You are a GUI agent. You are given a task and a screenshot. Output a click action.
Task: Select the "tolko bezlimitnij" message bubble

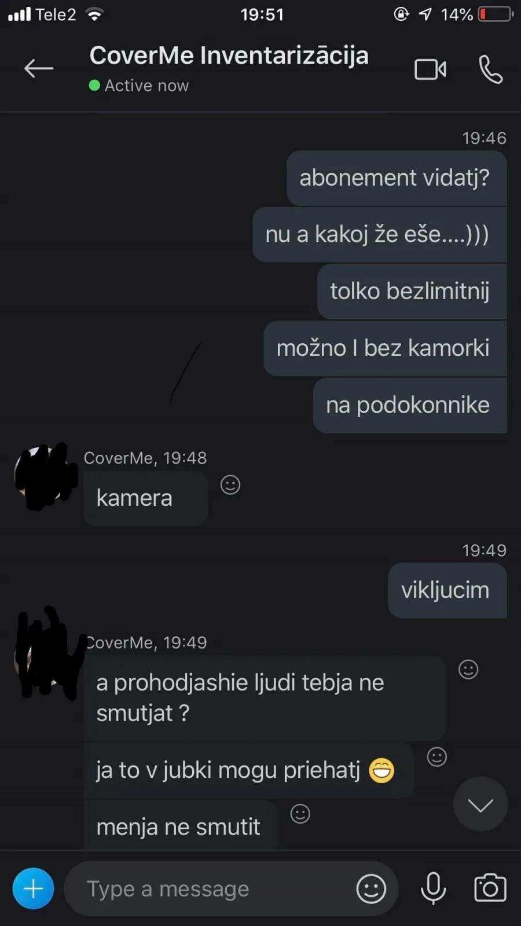click(x=412, y=291)
